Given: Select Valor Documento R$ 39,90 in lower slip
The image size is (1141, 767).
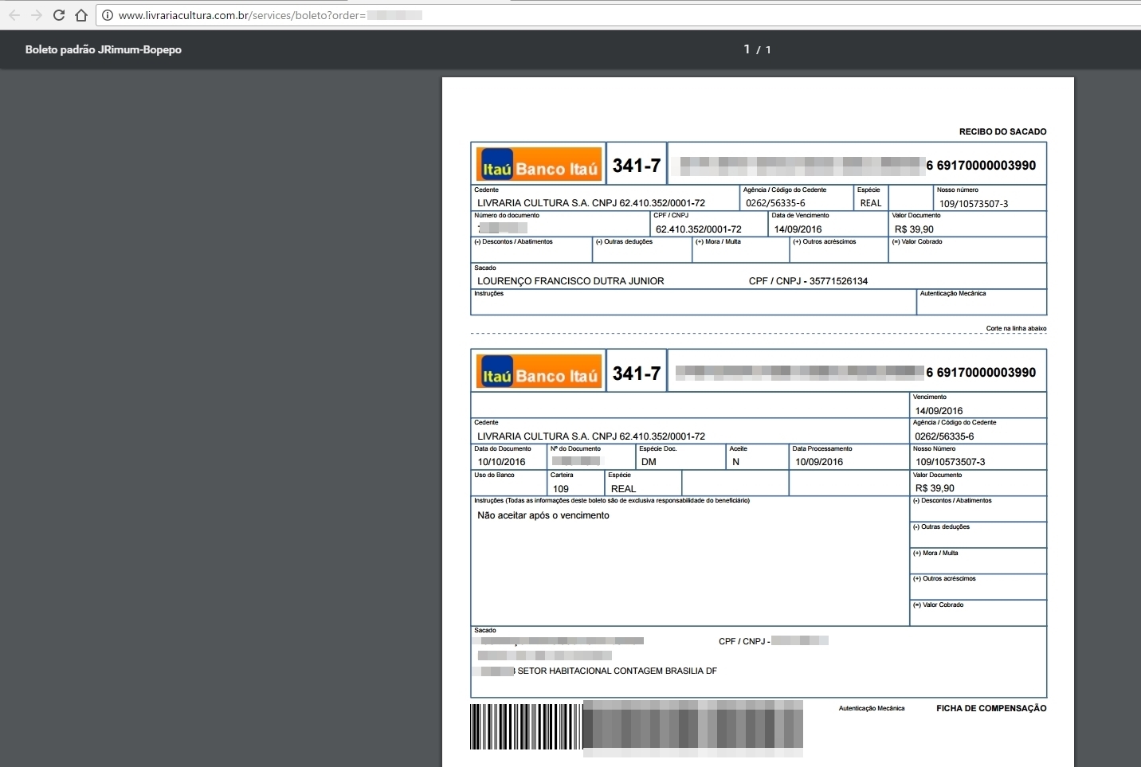Looking at the screenshot, I should coord(935,488).
